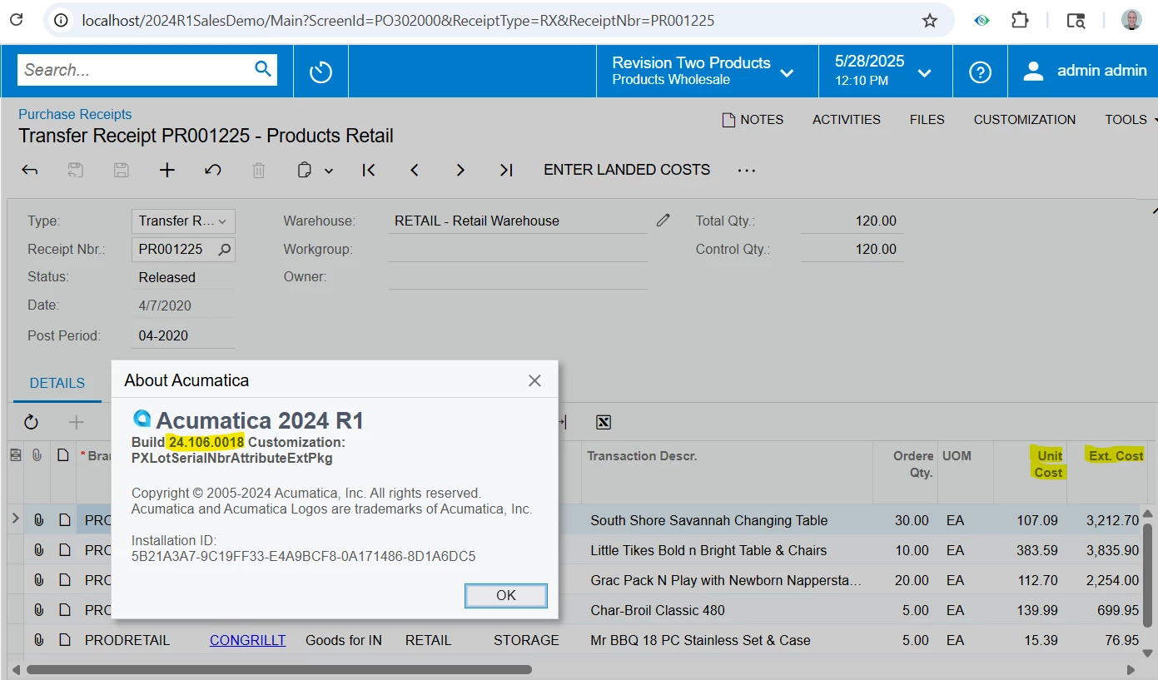The image size is (1158, 680).
Task: Click OK in the About dialog
Action: (x=506, y=595)
